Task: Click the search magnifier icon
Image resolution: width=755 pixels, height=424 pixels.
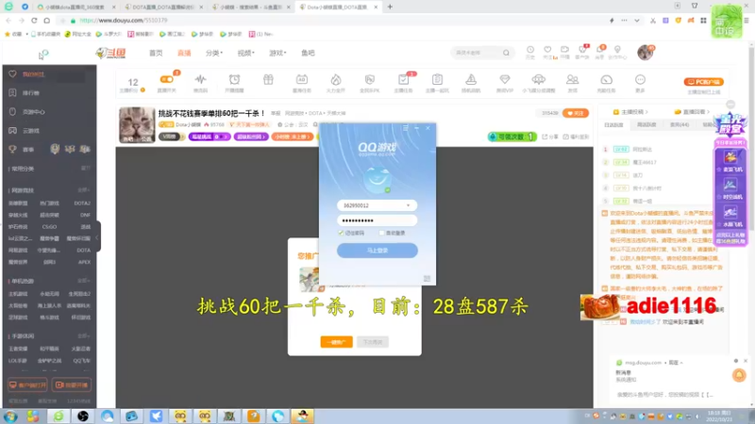Action: click(506, 53)
